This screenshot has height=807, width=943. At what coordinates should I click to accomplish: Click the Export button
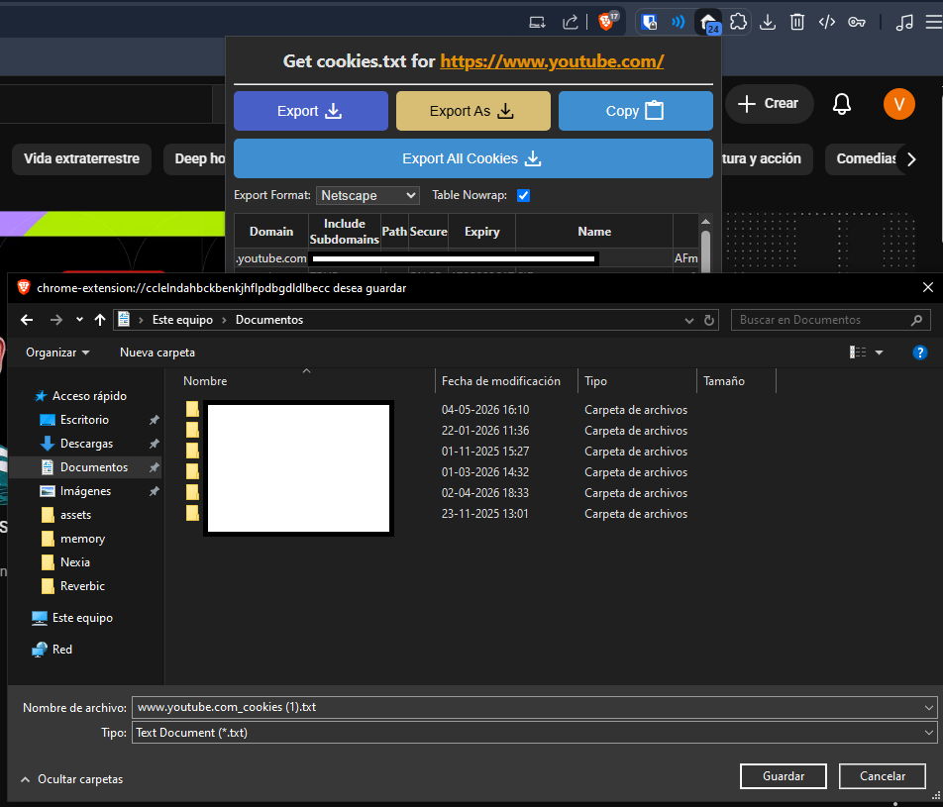tap(311, 111)
